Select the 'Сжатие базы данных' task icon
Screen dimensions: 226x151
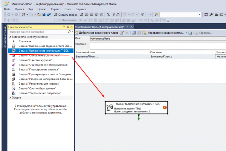14,88
